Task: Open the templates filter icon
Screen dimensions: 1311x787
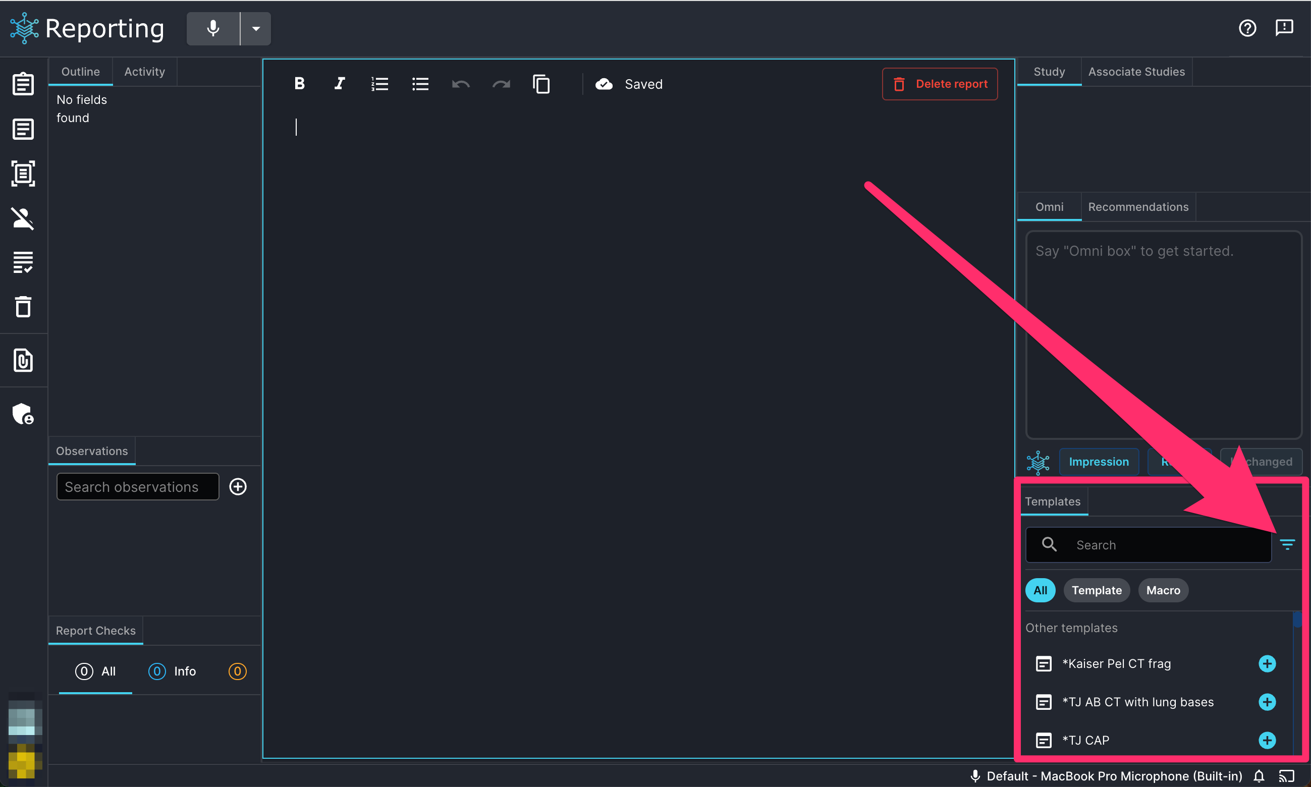Action: 1287,544
